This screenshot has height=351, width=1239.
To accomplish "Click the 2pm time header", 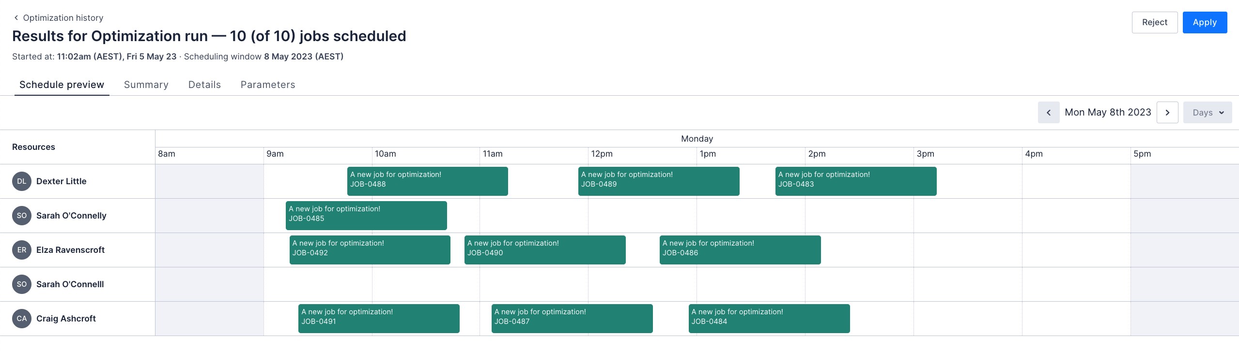I will 817,154.
